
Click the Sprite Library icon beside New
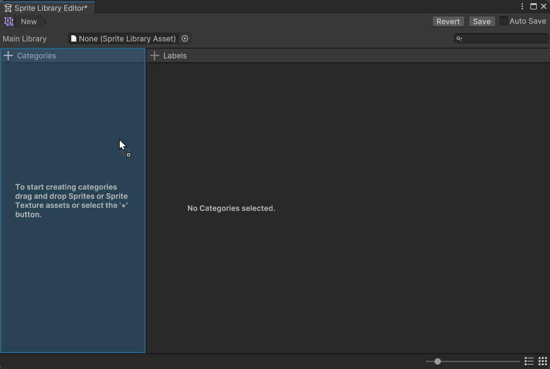pos(9,21)
